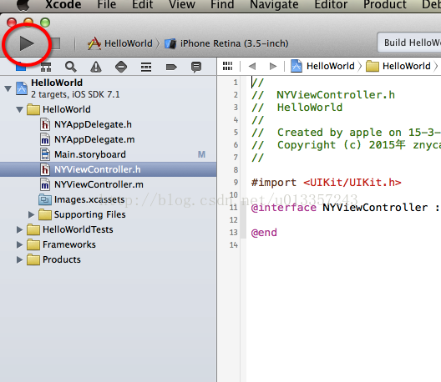Select HelloWorld project in jump bar
The image size is (441, 382).
click(322, 66)
